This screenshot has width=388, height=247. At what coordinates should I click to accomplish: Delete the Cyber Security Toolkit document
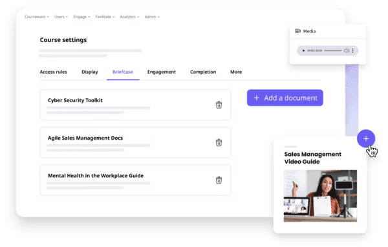tap(219, 105)
